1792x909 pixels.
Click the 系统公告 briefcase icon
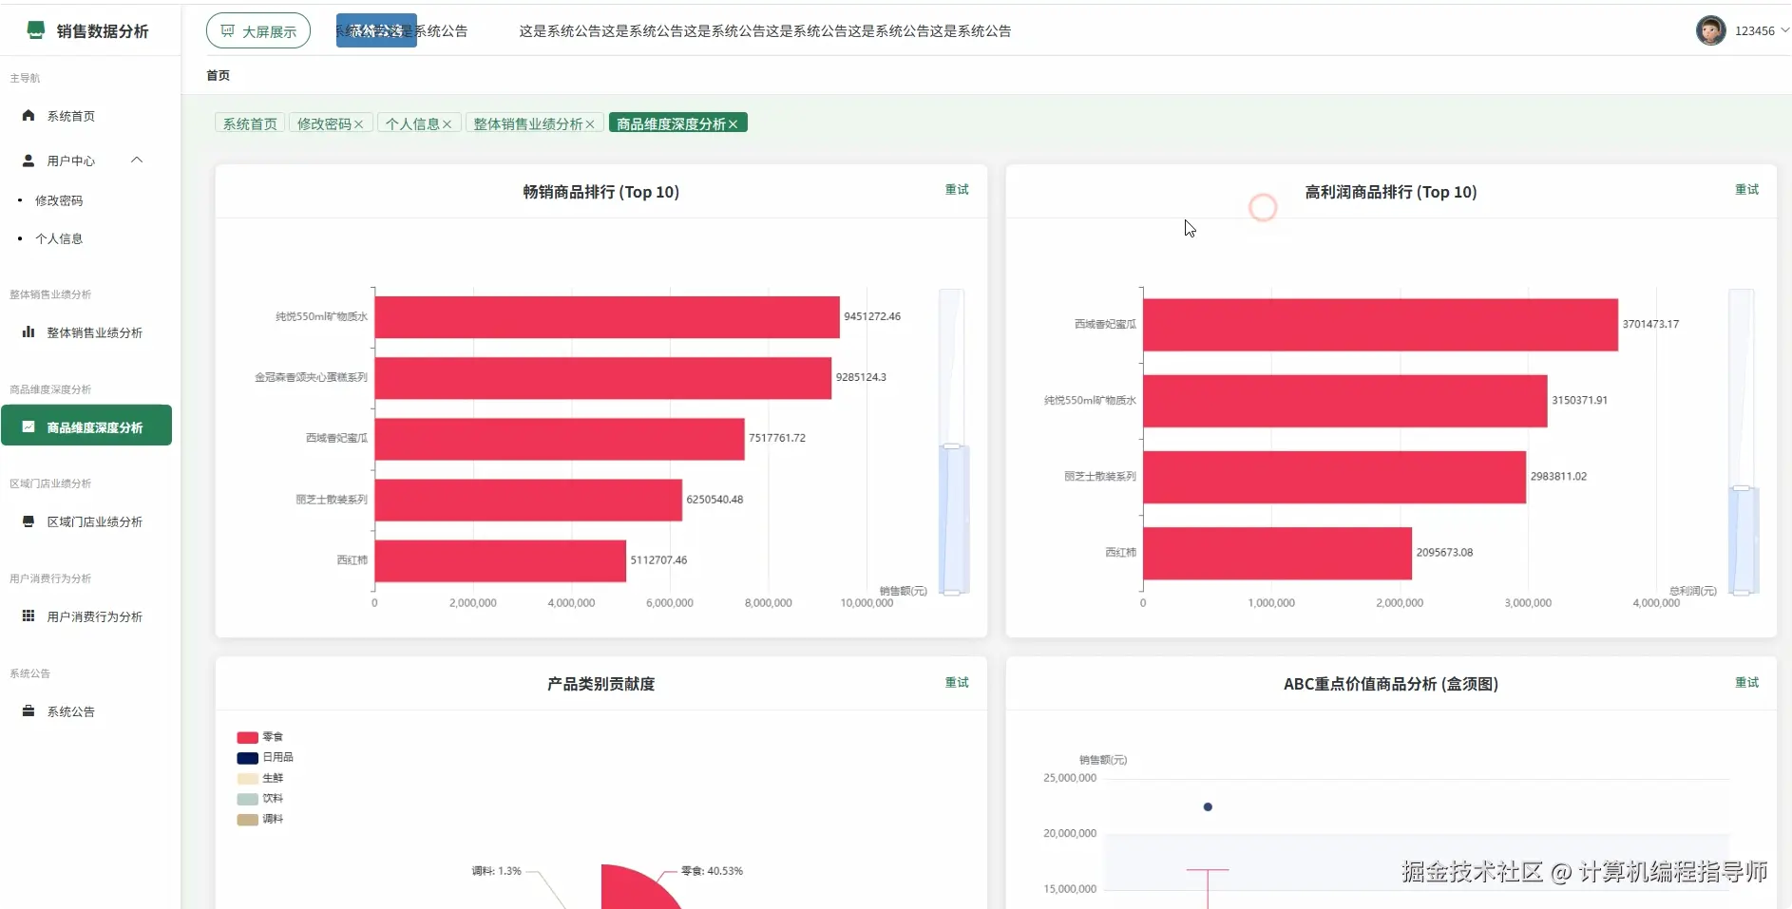click(29, 711)
